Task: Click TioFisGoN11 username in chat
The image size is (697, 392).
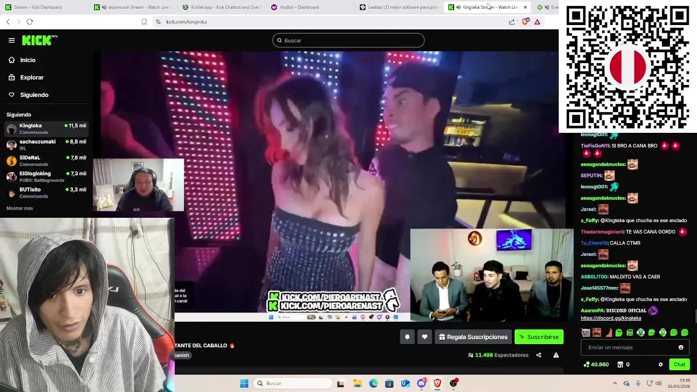Action: [x=595, y=146]
